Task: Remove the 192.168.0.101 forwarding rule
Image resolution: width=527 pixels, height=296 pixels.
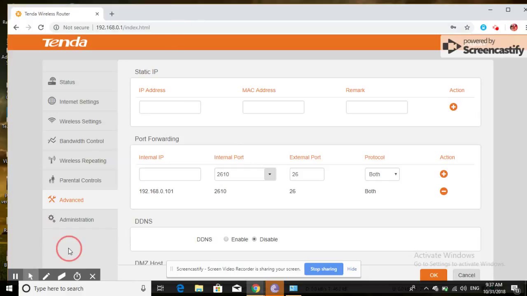Action: (444, 191)
